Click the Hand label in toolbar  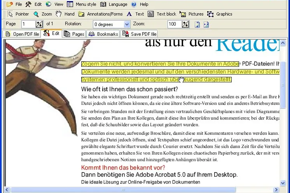click(69, 14)
